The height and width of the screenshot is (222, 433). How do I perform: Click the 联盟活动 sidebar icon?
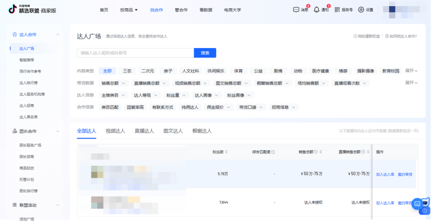pos(15,205)
